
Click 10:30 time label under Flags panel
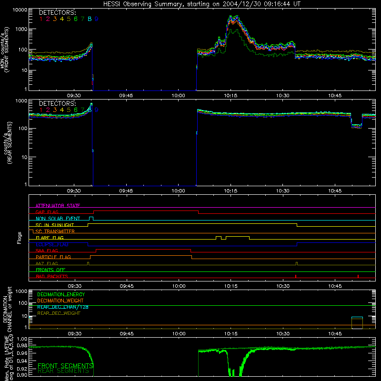pos(283,286)
